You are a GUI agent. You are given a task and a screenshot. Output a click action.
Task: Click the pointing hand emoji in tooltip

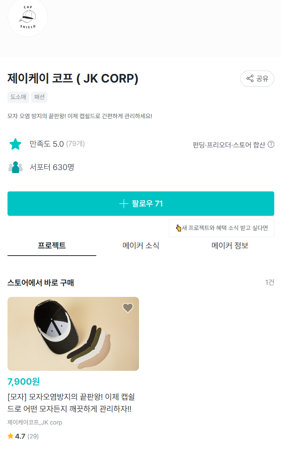coord(178,228)
